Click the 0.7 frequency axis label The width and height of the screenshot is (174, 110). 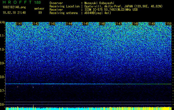(2, 91)
